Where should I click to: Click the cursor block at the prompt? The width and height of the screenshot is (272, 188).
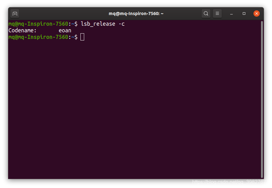(82, 37)
